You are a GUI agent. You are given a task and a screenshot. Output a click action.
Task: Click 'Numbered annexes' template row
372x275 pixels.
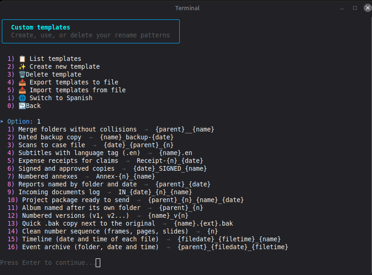pyautogui.click(x=81, y=176)
